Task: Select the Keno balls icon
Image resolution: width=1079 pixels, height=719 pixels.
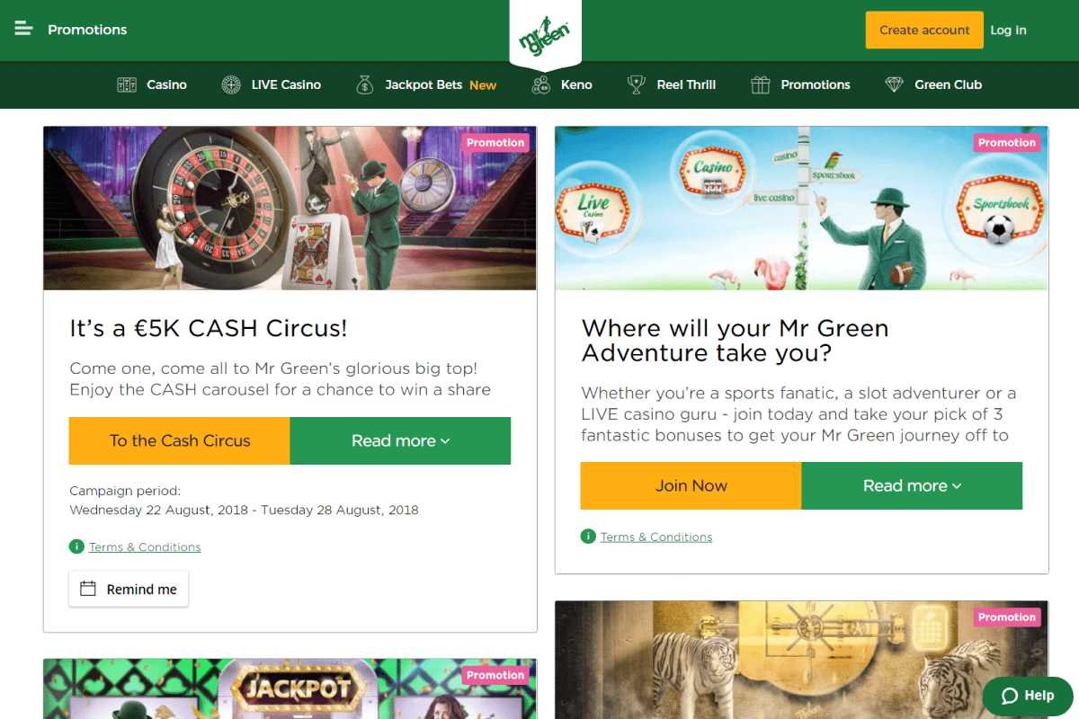Action: click(x=540, y=84)
